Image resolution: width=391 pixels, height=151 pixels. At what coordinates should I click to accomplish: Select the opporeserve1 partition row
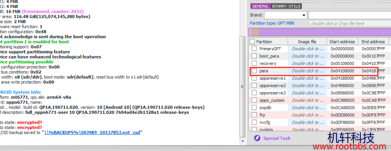[320, 79]
